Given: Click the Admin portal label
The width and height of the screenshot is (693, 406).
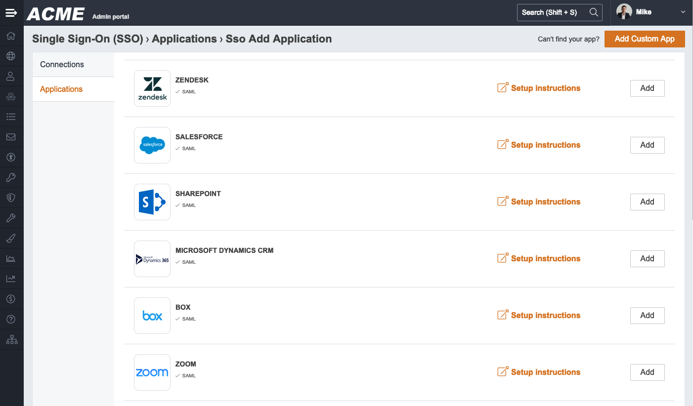Looking at the screenshot, I should [x=111, y=17].
